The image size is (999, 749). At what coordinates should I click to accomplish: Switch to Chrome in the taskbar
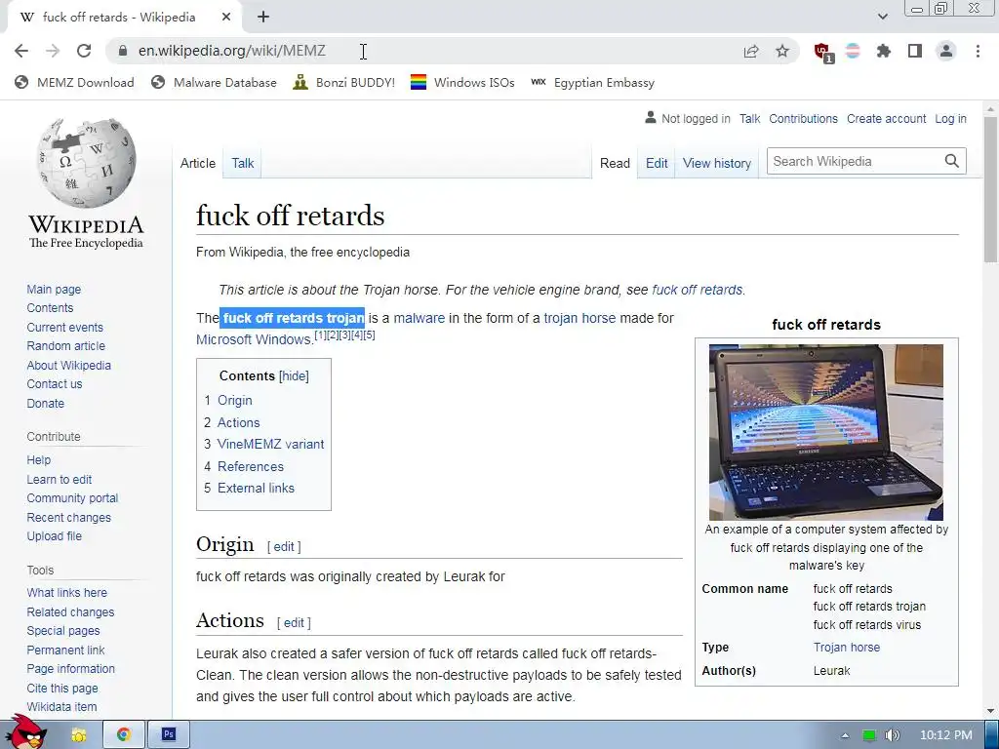pos(124,734)
